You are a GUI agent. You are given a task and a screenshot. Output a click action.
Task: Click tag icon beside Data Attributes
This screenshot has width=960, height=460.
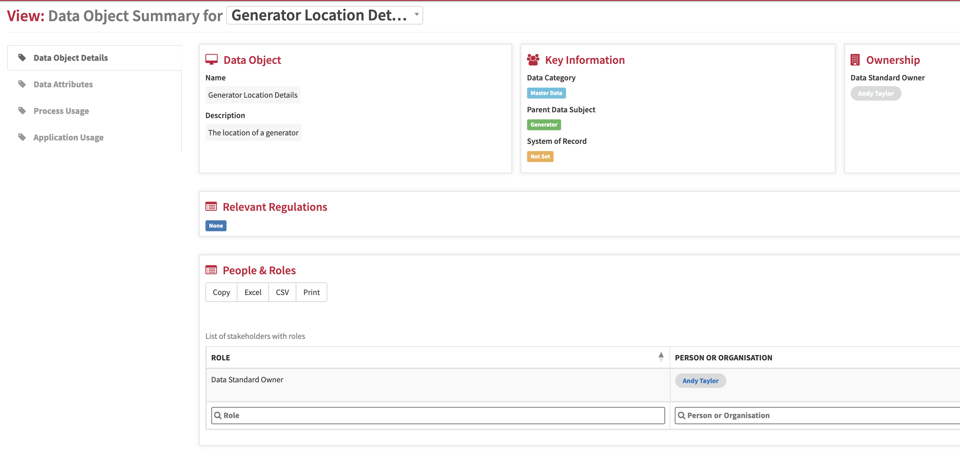[x=22, y=84]
